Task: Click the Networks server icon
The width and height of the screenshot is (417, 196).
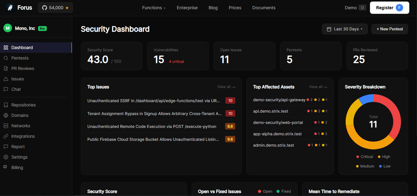Action: (6, 126)
